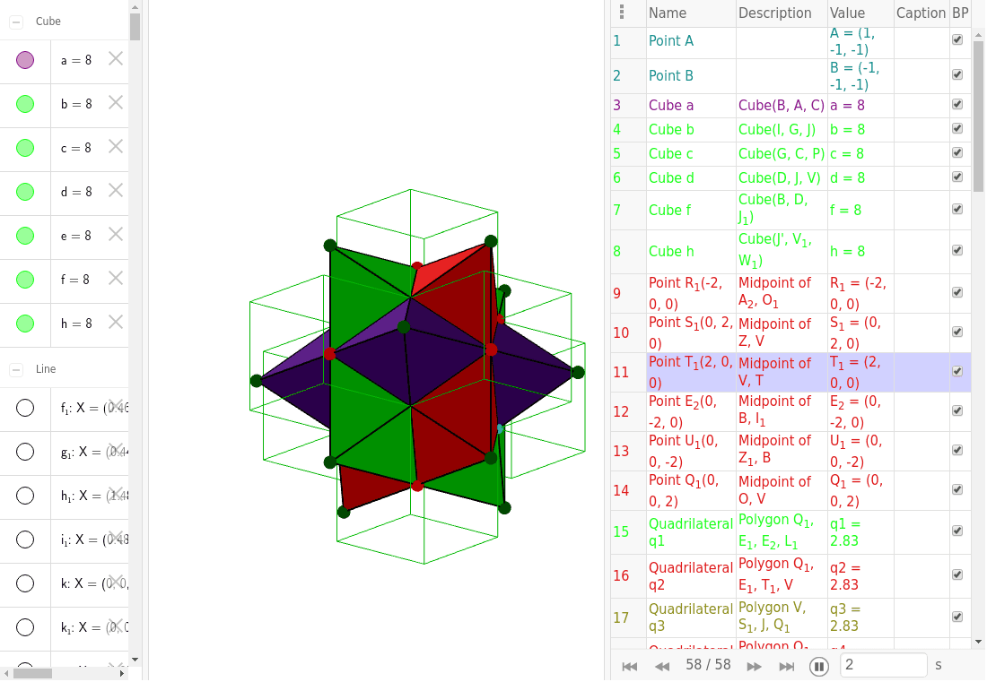
Task: Toggle visibility circle for cube b = 8
Action: 25,104
